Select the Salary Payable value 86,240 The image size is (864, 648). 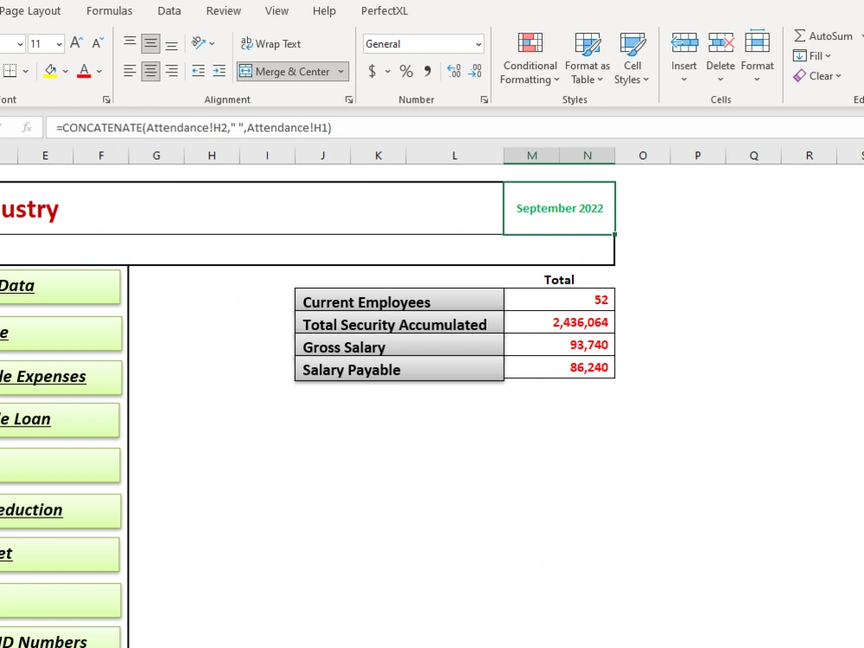tap(559, 367)
